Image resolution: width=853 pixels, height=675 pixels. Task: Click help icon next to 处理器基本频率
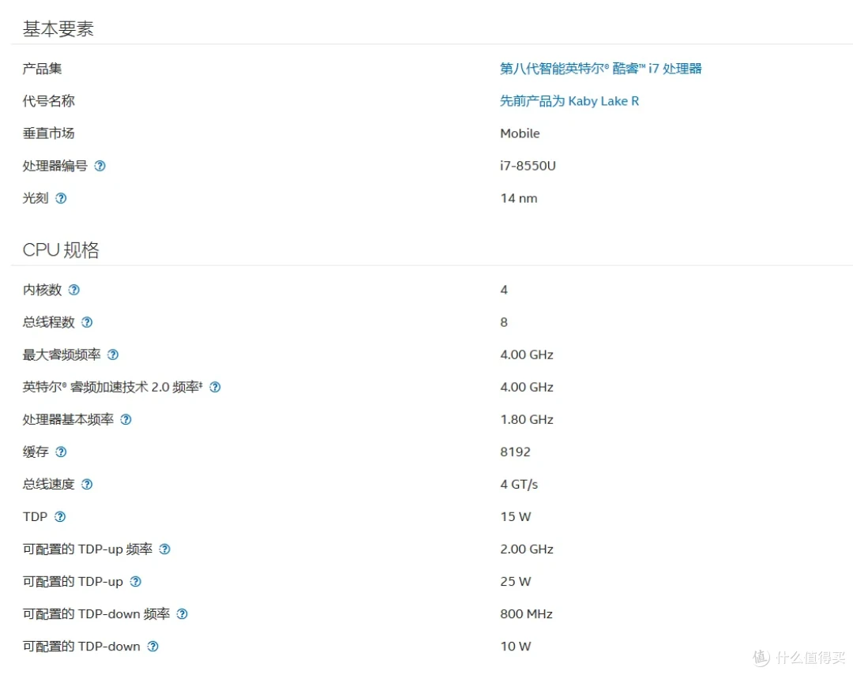126,420
